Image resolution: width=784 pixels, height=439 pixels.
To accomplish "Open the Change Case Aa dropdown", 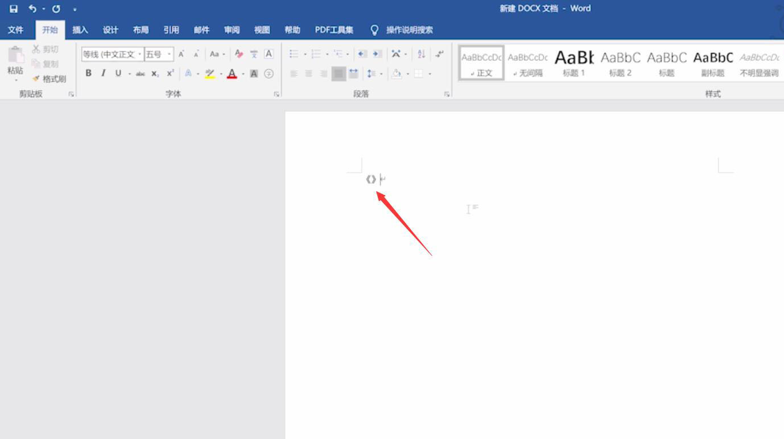I will point(217,55).
